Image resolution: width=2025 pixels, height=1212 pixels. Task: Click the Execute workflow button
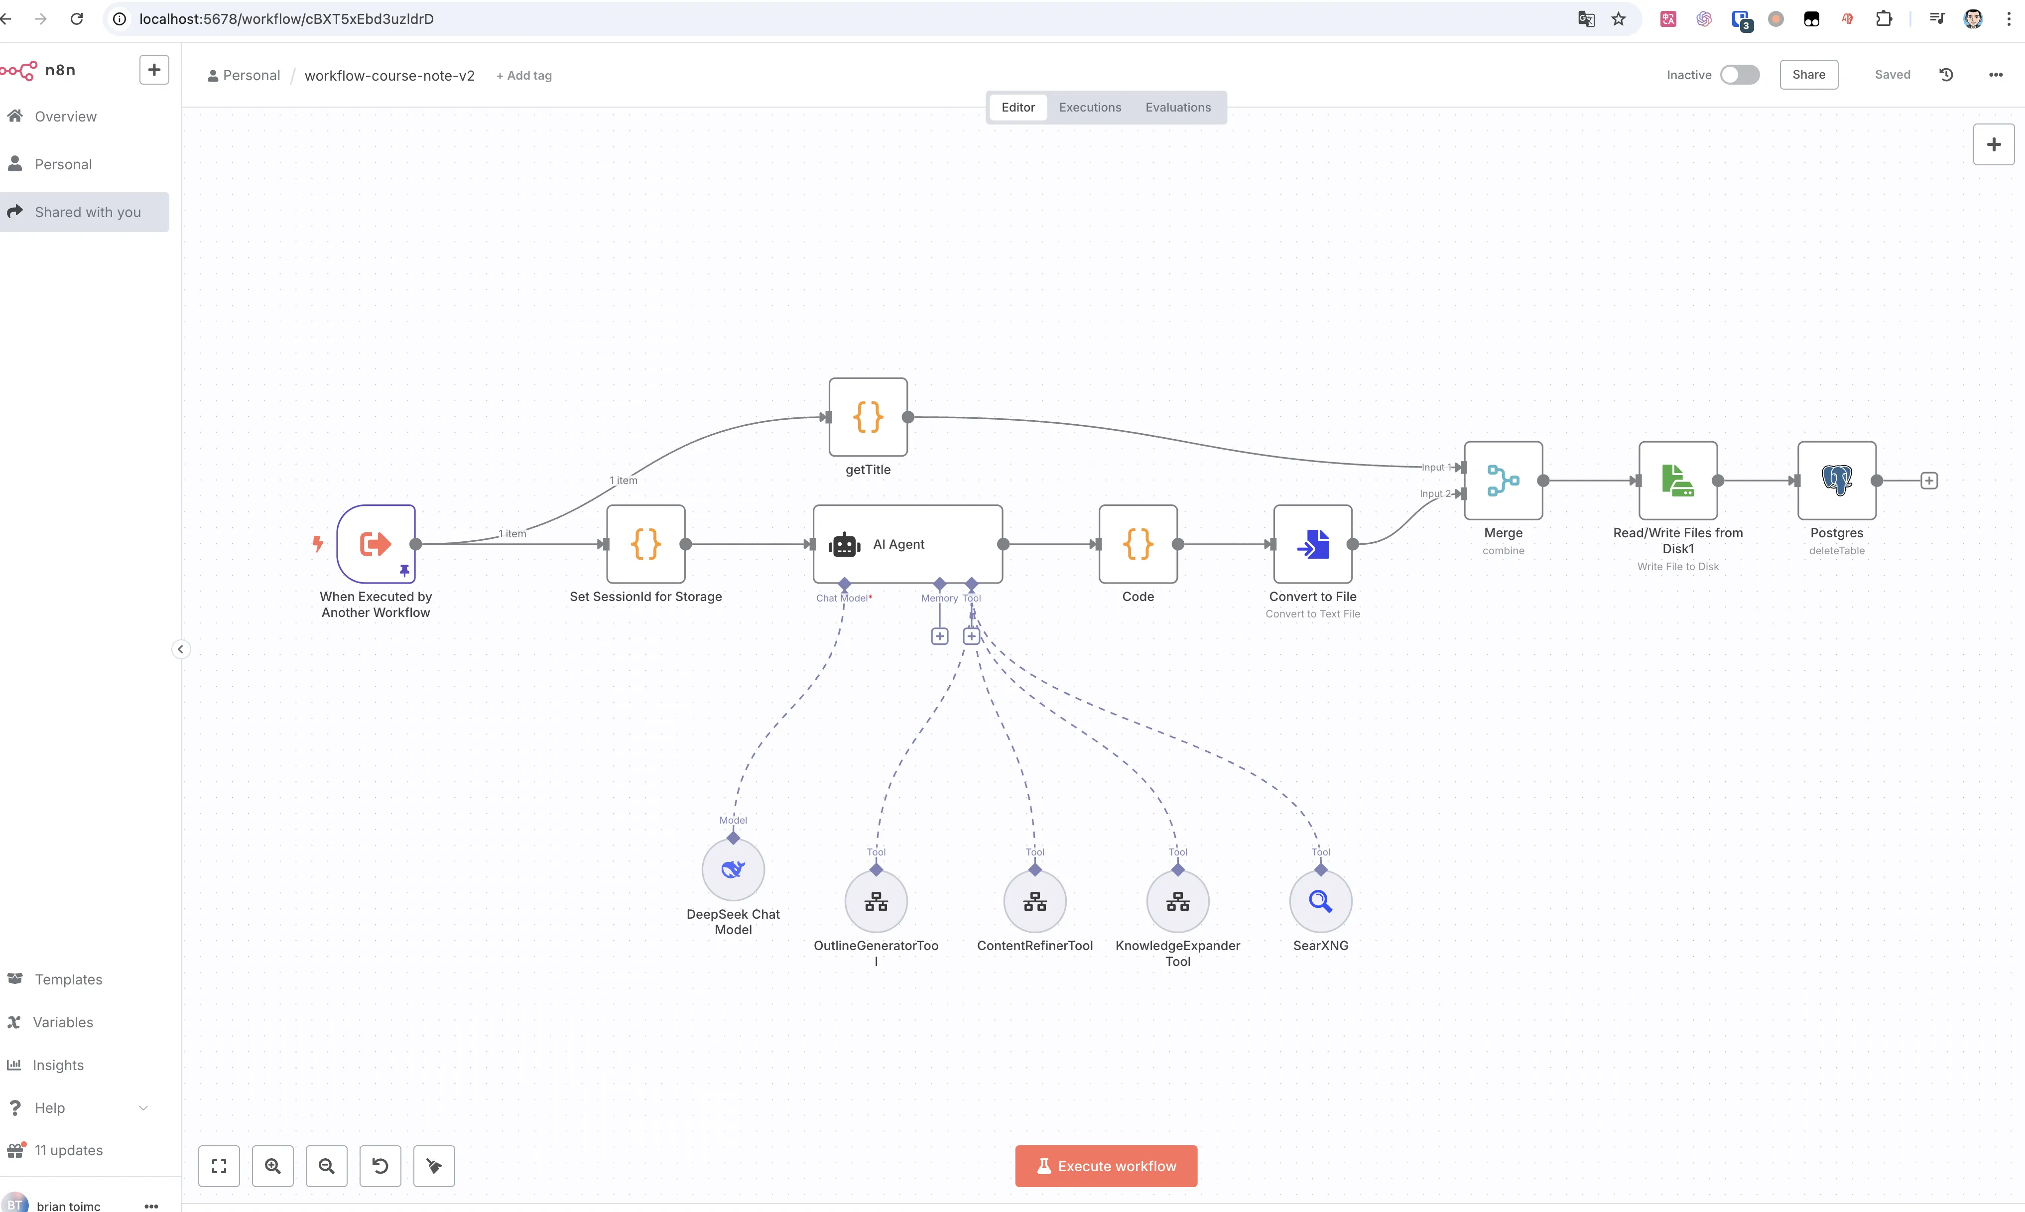[x=1105, y=1166]
